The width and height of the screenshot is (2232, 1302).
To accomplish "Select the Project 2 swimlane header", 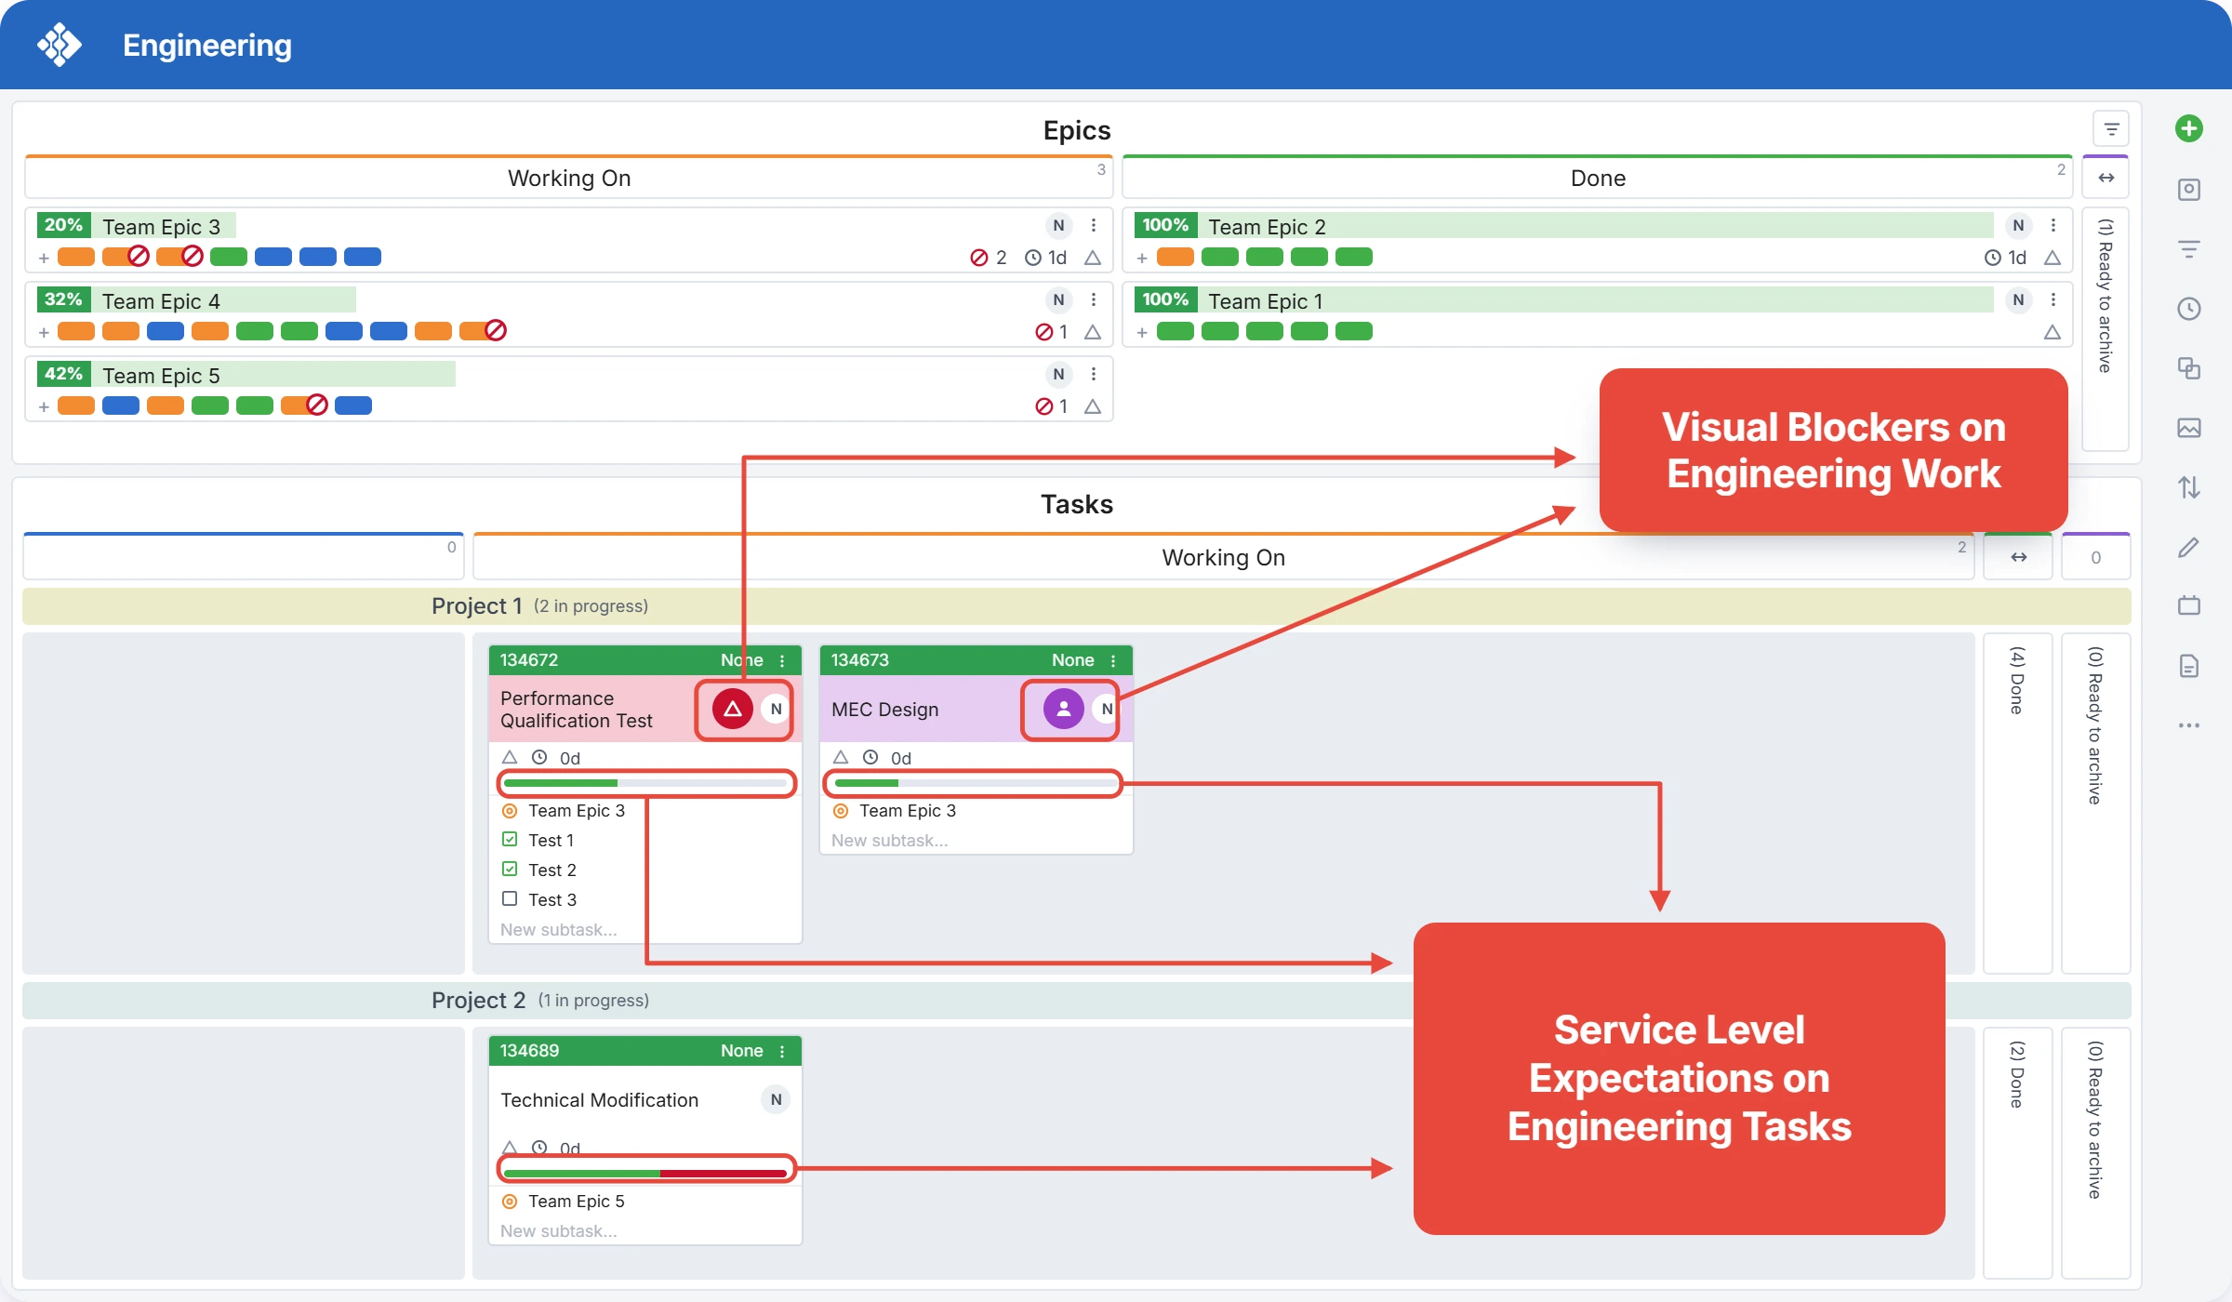I will [1077, 1001].
